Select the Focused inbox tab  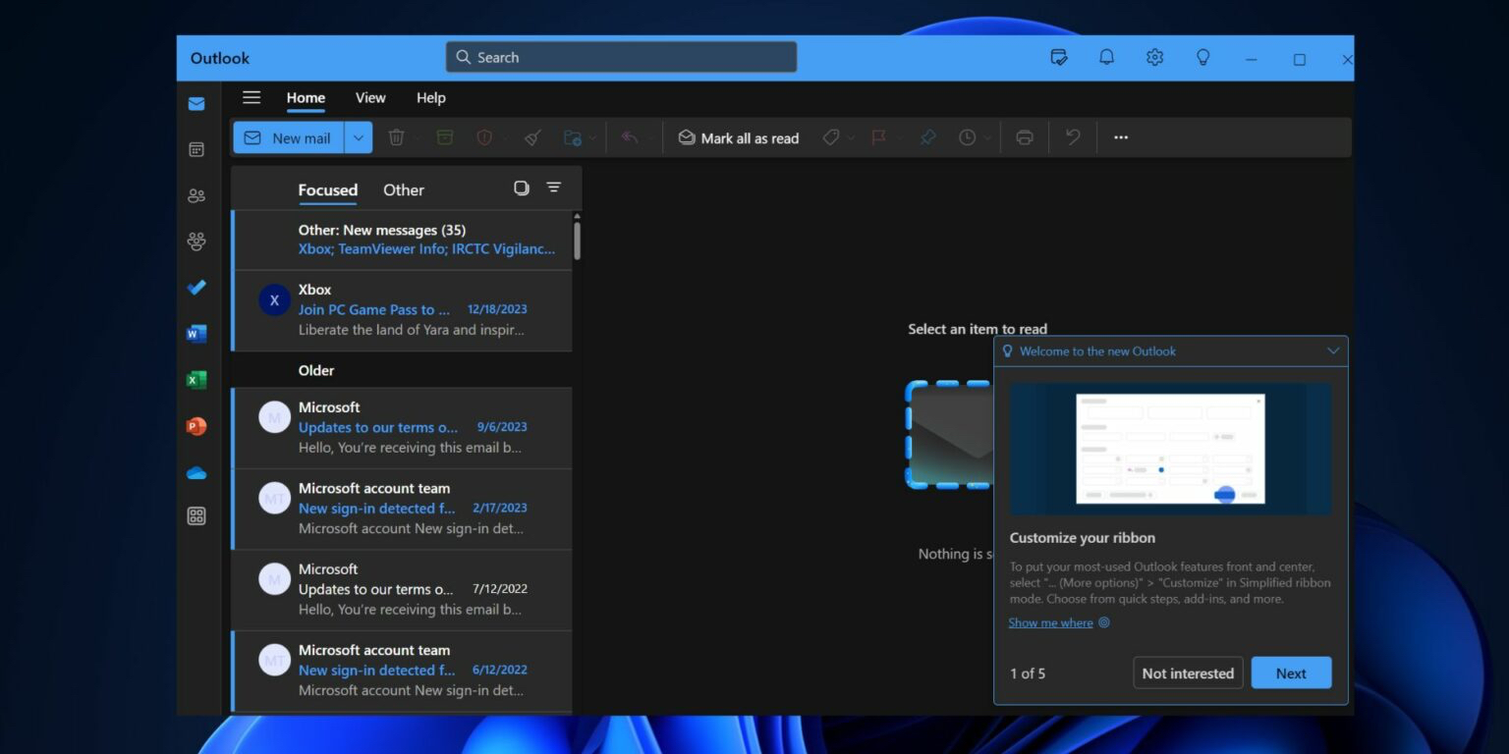(x=327, y=190)
